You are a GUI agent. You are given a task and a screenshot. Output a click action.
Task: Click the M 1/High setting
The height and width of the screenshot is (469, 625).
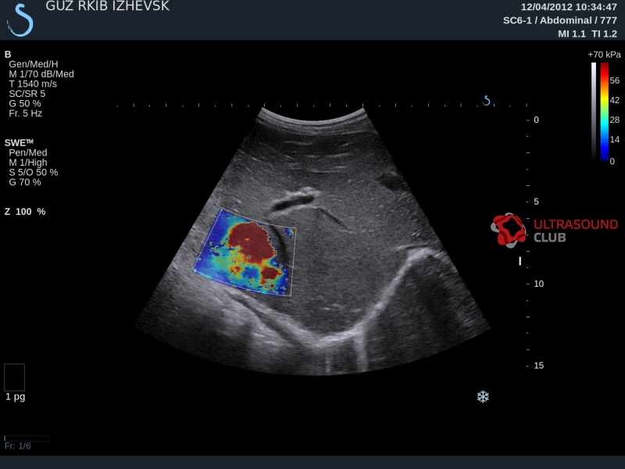[x=28, y=163]
